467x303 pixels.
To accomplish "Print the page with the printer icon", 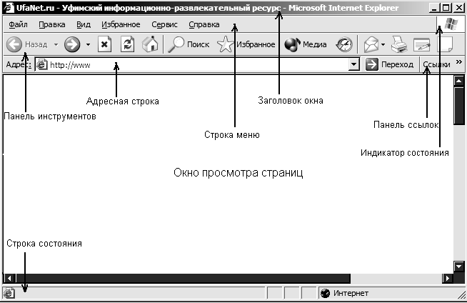I will 399,45.
